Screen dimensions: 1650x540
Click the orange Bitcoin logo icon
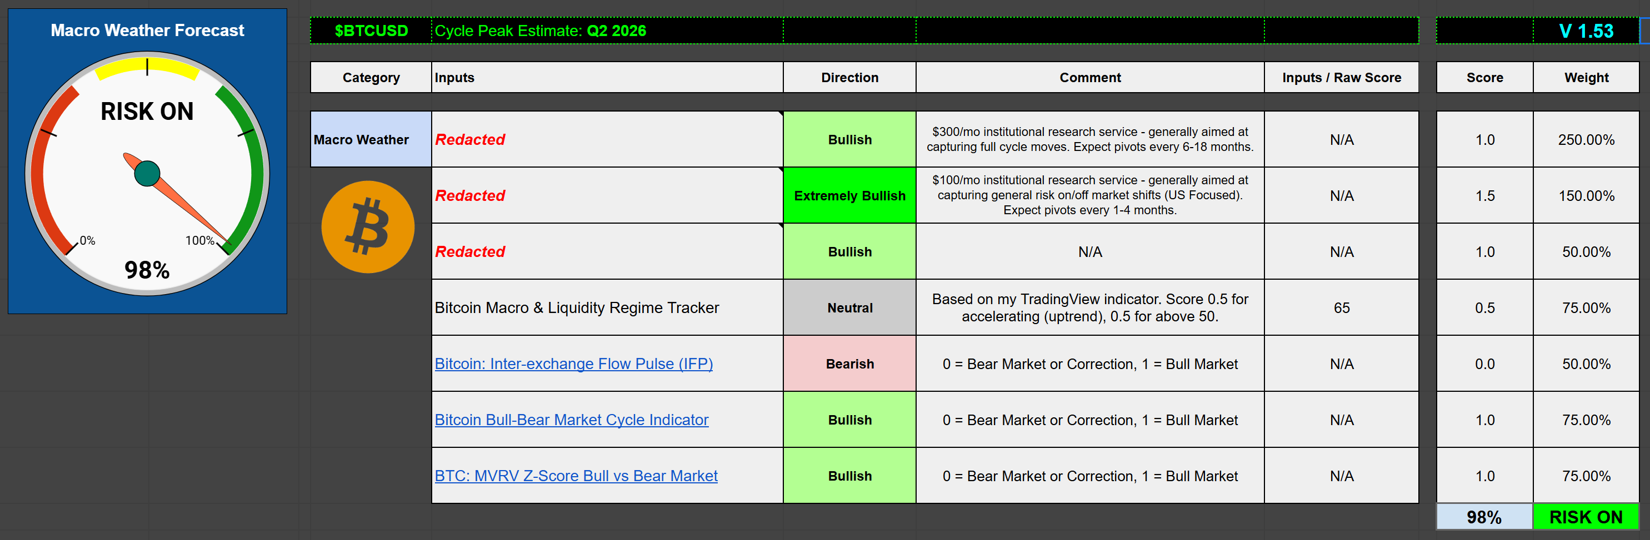coord(368,227)
